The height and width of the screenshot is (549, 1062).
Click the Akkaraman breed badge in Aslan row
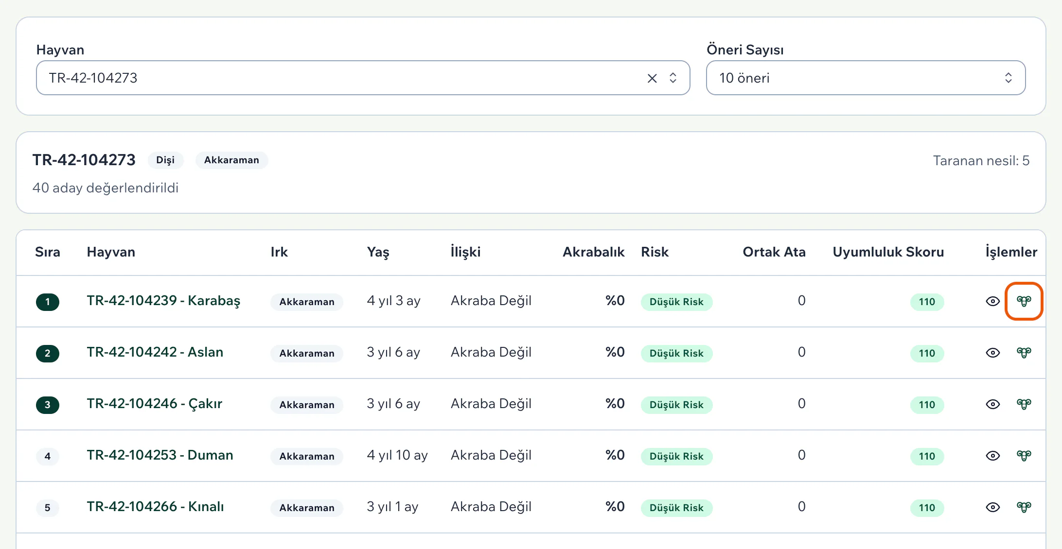tap(307, 353)
